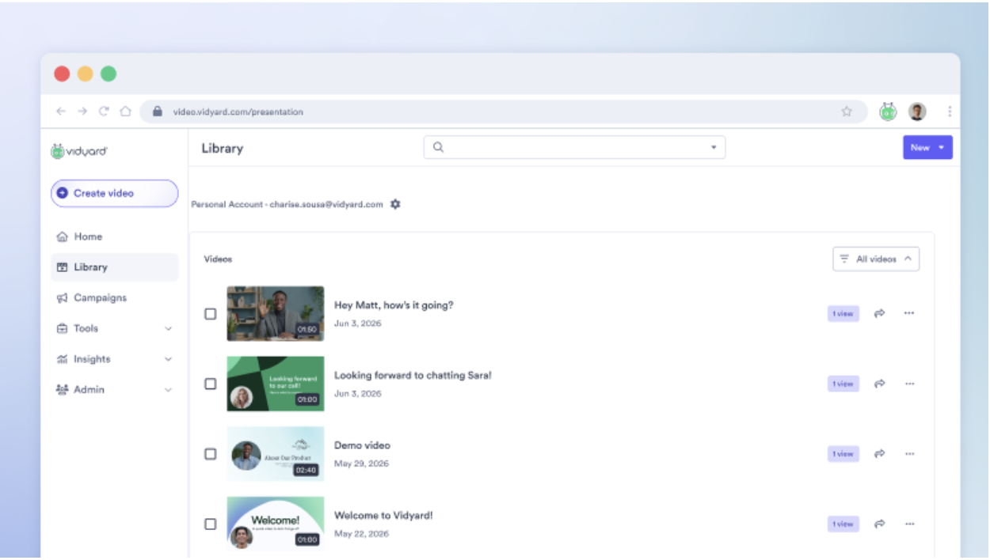
Task: Open the Vidyard browser extension icon
Action: (x=888, y=112)
